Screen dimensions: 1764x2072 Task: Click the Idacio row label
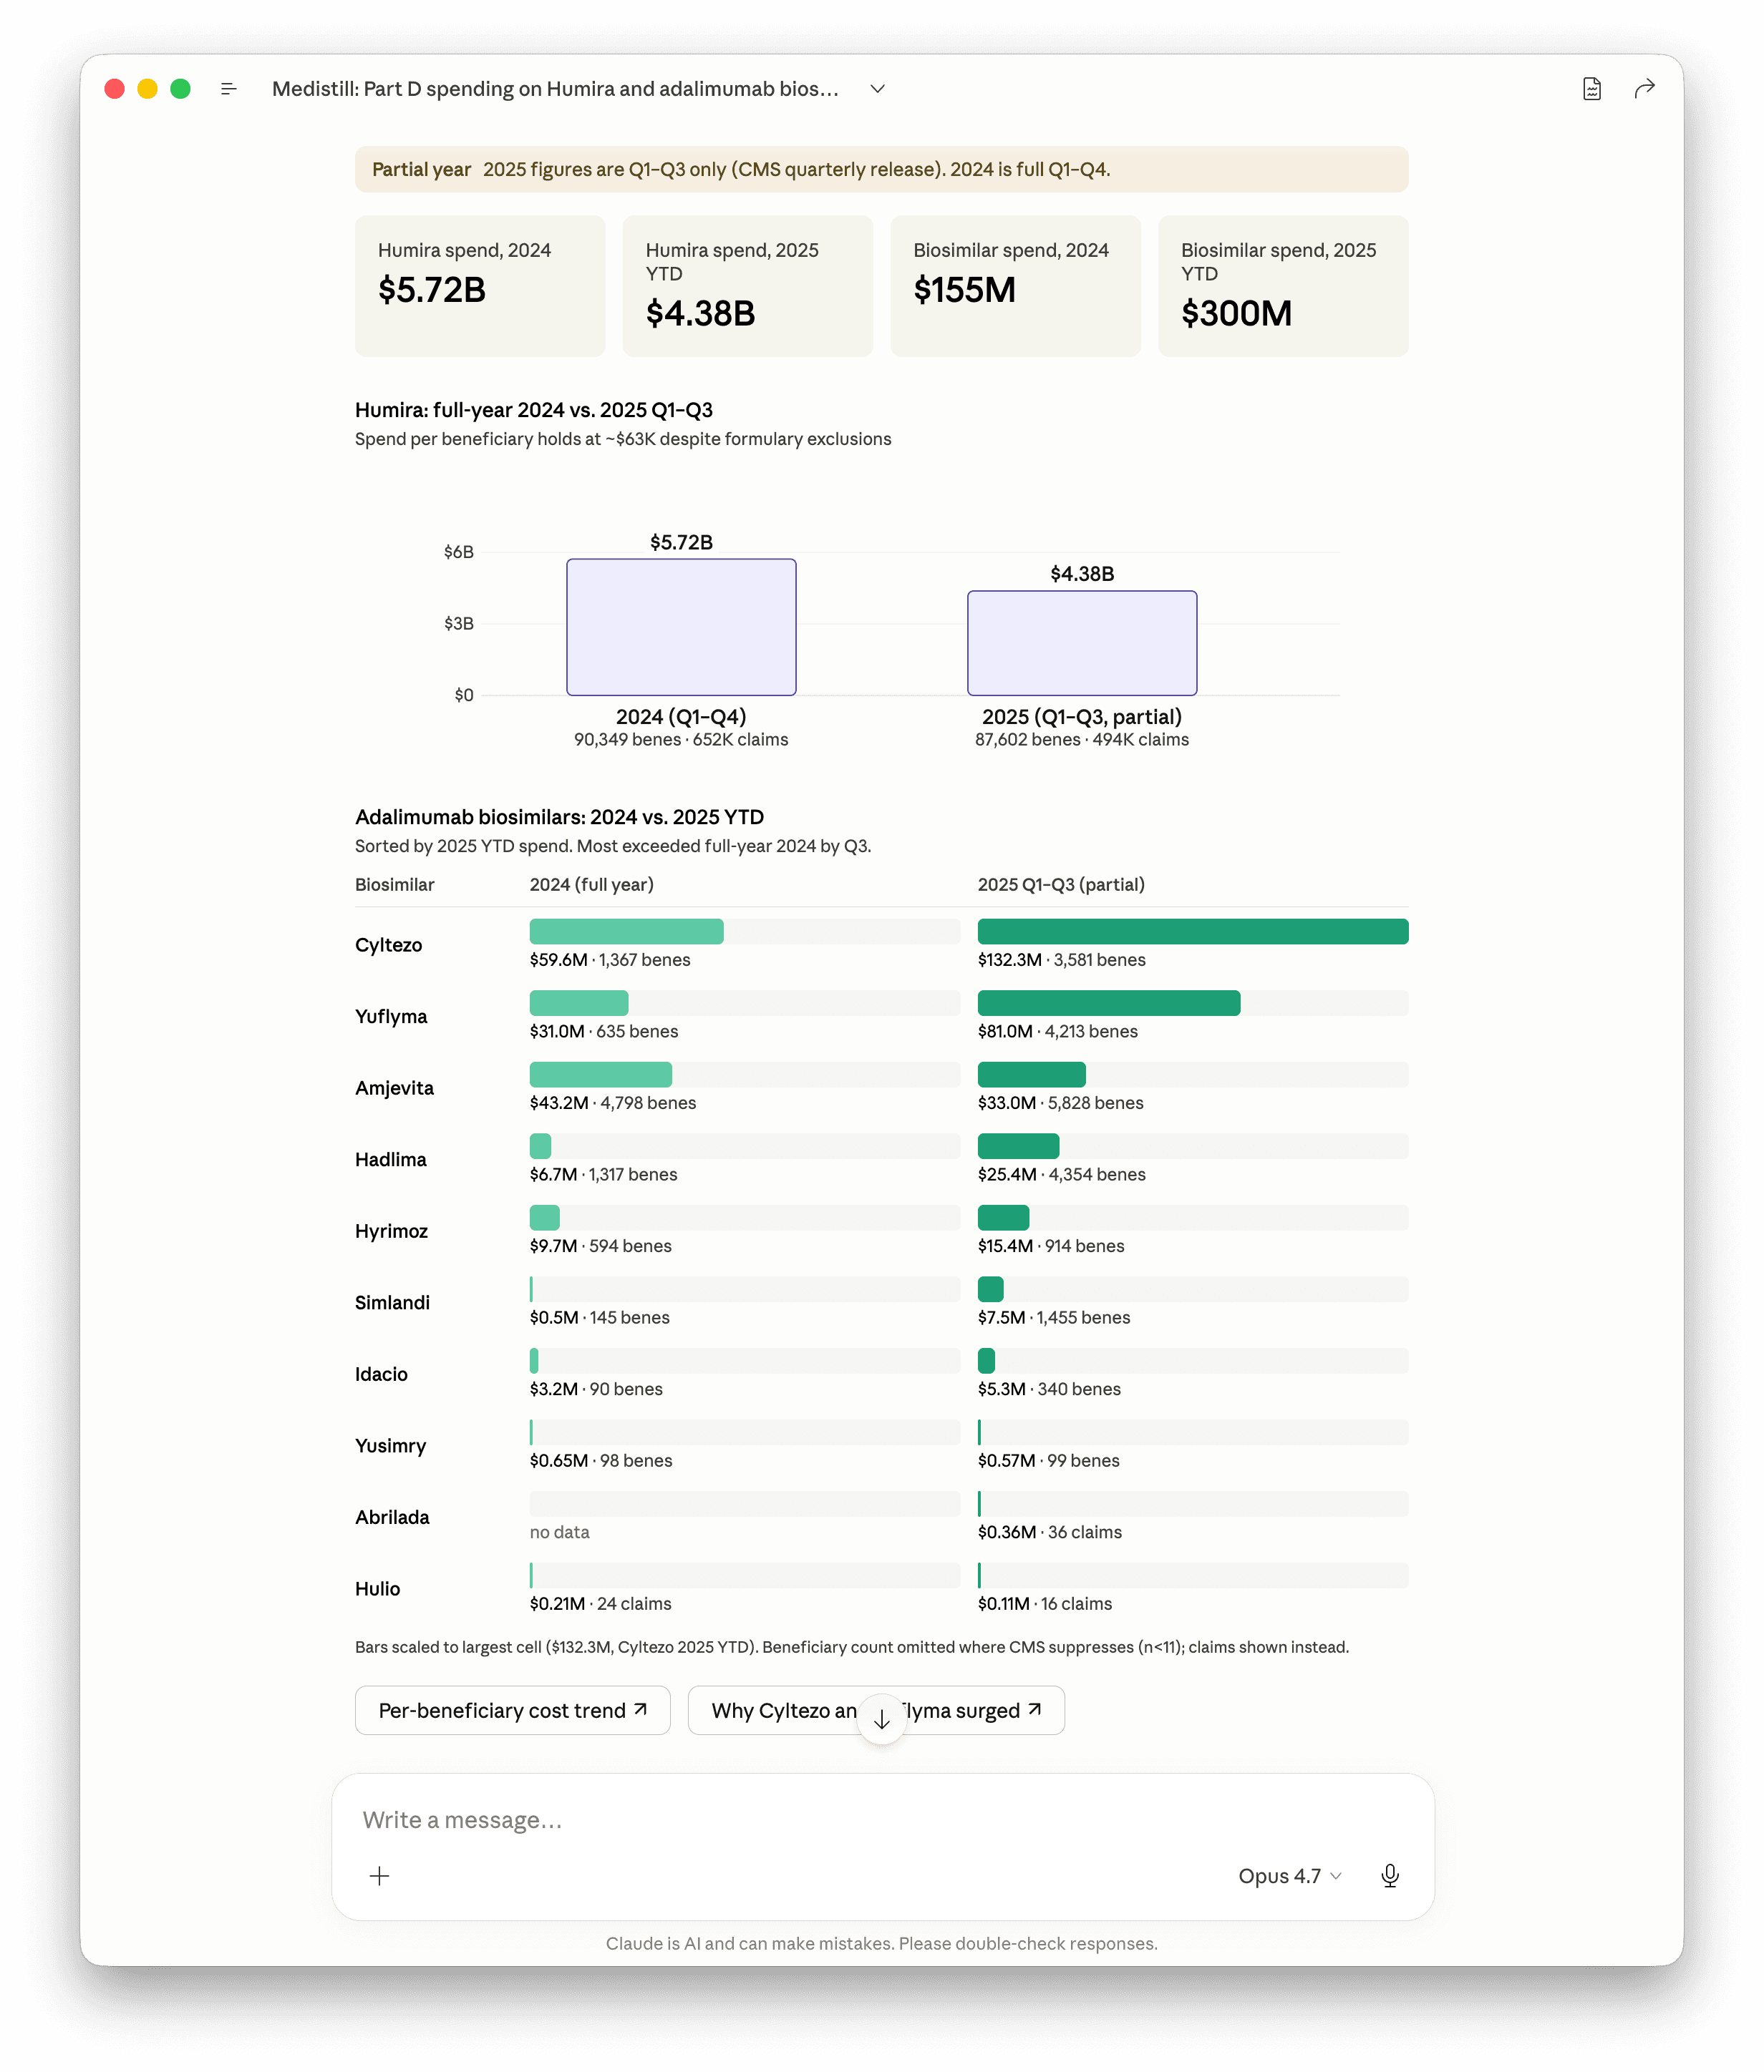coord(381,1374)
